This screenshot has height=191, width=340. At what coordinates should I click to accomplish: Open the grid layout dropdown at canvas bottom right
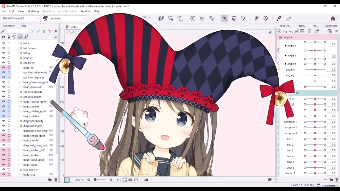(x=271, y=180)
